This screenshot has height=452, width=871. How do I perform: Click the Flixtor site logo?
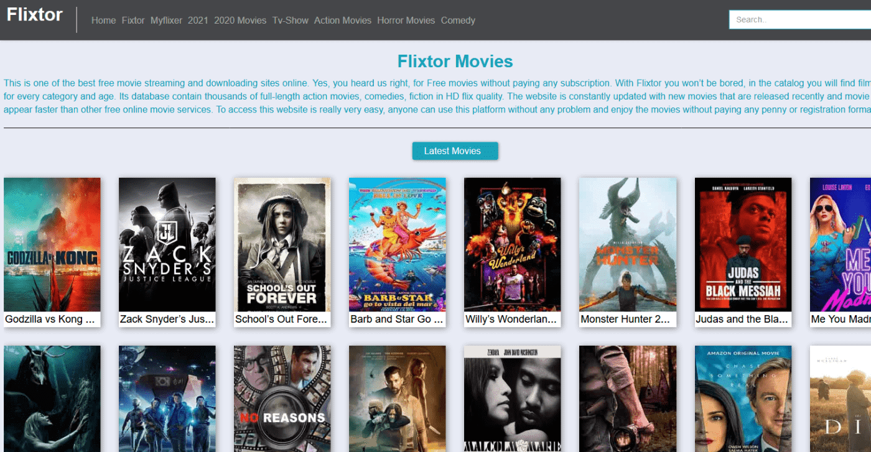click(35, 15)
